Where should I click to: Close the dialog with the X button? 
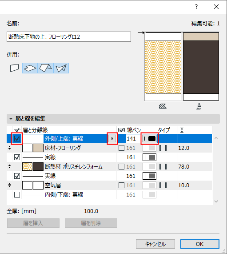click(x=216, y=7)
